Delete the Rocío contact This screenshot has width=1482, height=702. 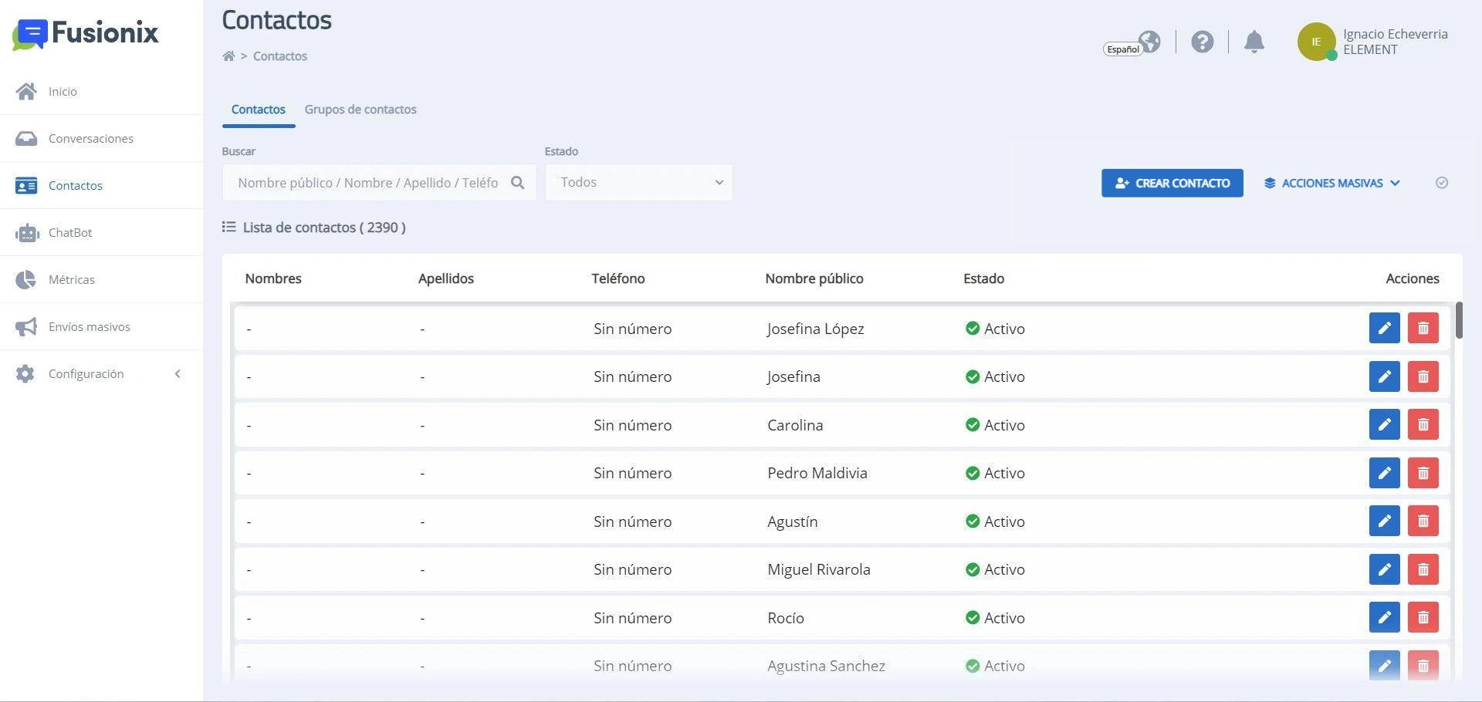point(1423,617)
